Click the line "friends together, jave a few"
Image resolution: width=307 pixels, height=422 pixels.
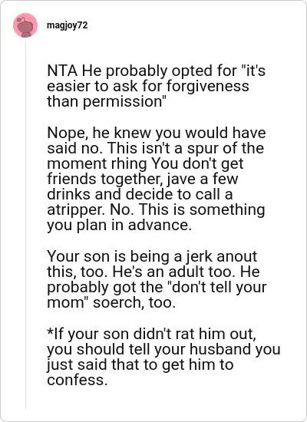pyautogui.click(x=143, y=179)
